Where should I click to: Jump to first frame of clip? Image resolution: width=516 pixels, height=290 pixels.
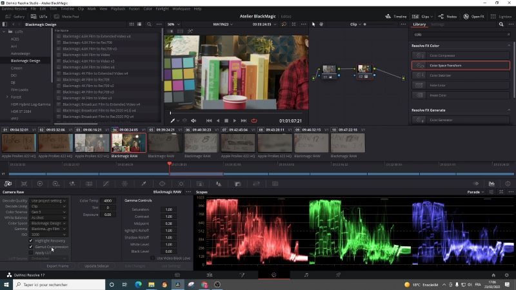coord(209,121)
